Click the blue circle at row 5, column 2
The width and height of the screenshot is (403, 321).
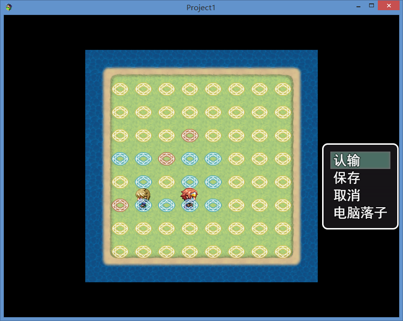click(143, 182)
